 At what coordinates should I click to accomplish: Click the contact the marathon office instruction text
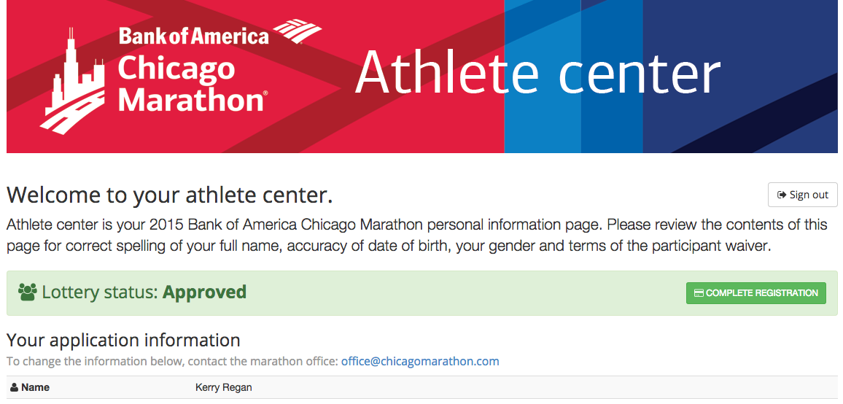(x=172, y=361)
